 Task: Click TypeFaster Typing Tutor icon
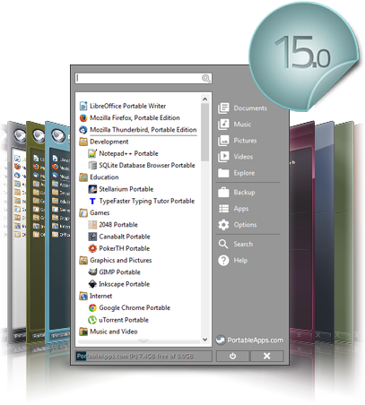[x=92, y=201]
